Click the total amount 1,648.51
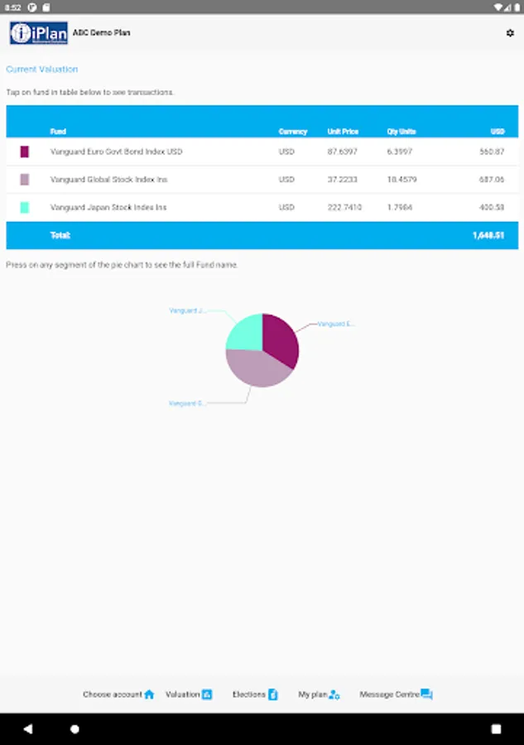The height and width of the screenshot is (745, 524). pos(488,235)
